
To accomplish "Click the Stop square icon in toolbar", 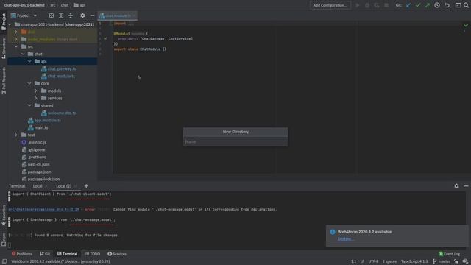I will pos(386,5).
